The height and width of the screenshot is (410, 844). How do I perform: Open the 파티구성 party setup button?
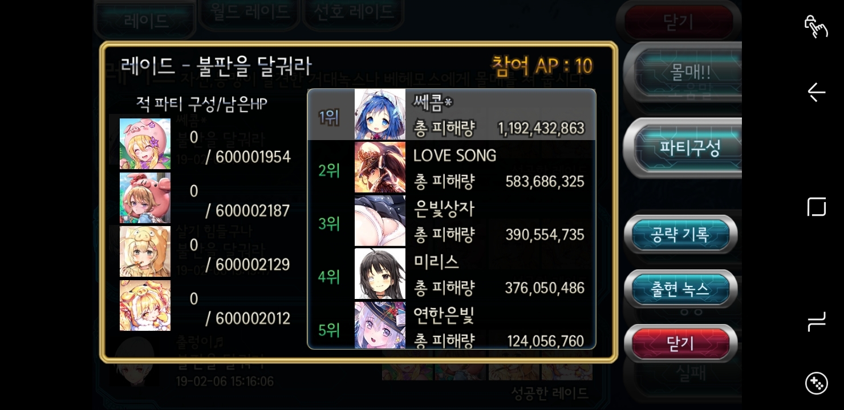pos(689,148)
